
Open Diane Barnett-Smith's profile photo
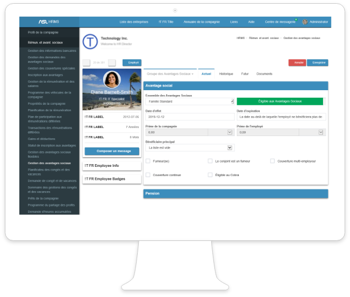[112, 79]
